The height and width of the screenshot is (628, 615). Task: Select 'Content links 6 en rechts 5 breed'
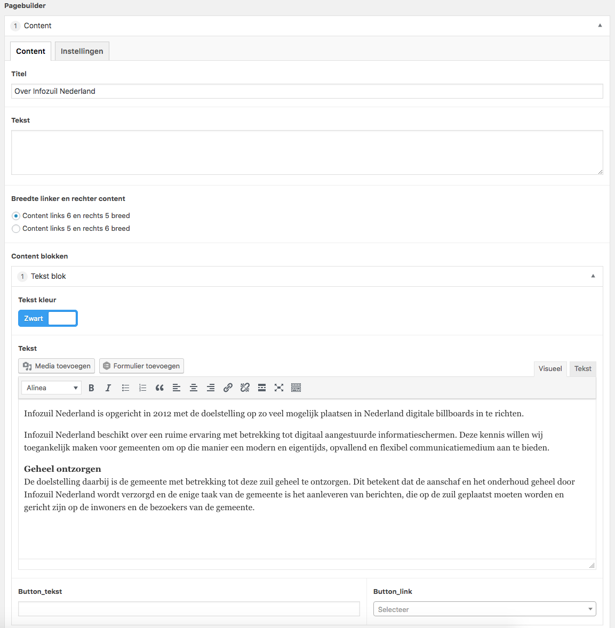pyautogui.click(x=16, y=216)
